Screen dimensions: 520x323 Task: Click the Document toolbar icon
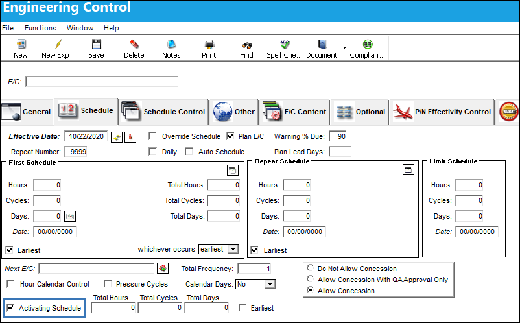tap(322, 45)
